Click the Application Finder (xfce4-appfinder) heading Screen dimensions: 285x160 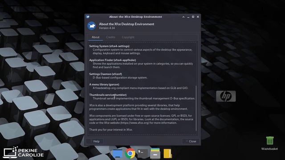pos(113,60)
